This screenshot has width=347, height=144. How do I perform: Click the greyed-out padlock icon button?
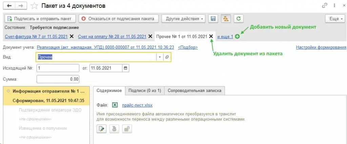point(127,129)
